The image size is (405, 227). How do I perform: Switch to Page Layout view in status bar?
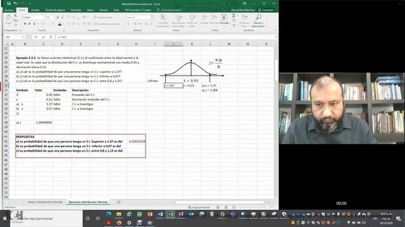(x=226, y=207)
